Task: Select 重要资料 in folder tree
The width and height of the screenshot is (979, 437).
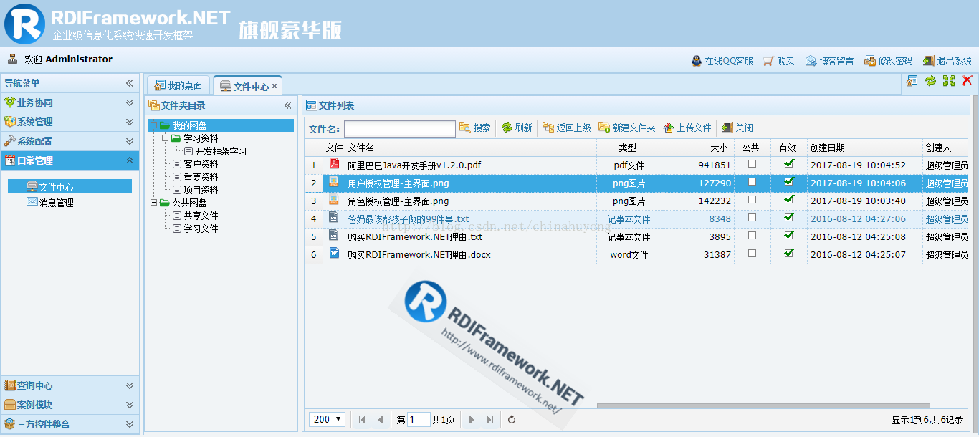Action: pyautogui.click(x=201, y=177)
